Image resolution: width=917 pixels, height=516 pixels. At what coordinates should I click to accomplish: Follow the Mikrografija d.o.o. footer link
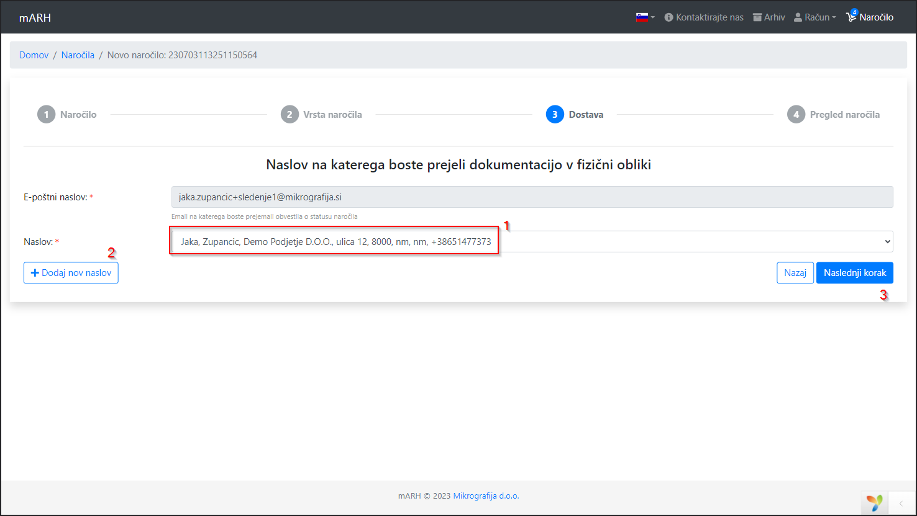click(486, 496)
